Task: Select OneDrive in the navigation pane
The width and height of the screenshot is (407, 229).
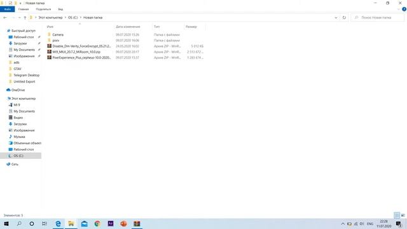Action: tap(18, 90)
